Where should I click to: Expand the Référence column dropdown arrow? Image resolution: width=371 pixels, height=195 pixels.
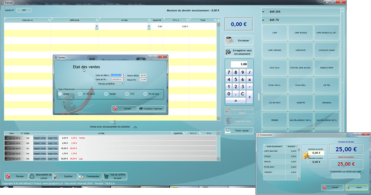tap(97, 27)
